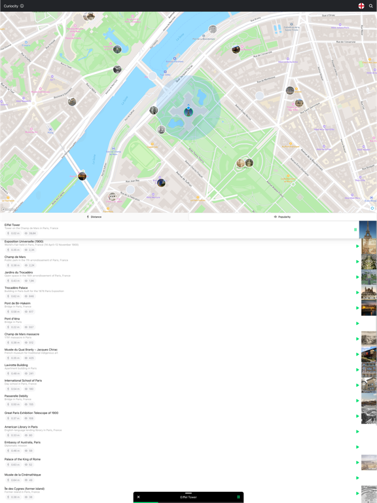The image size is (377, 503).
Task: Change language via the England flag icon
Action: [361, 6]
